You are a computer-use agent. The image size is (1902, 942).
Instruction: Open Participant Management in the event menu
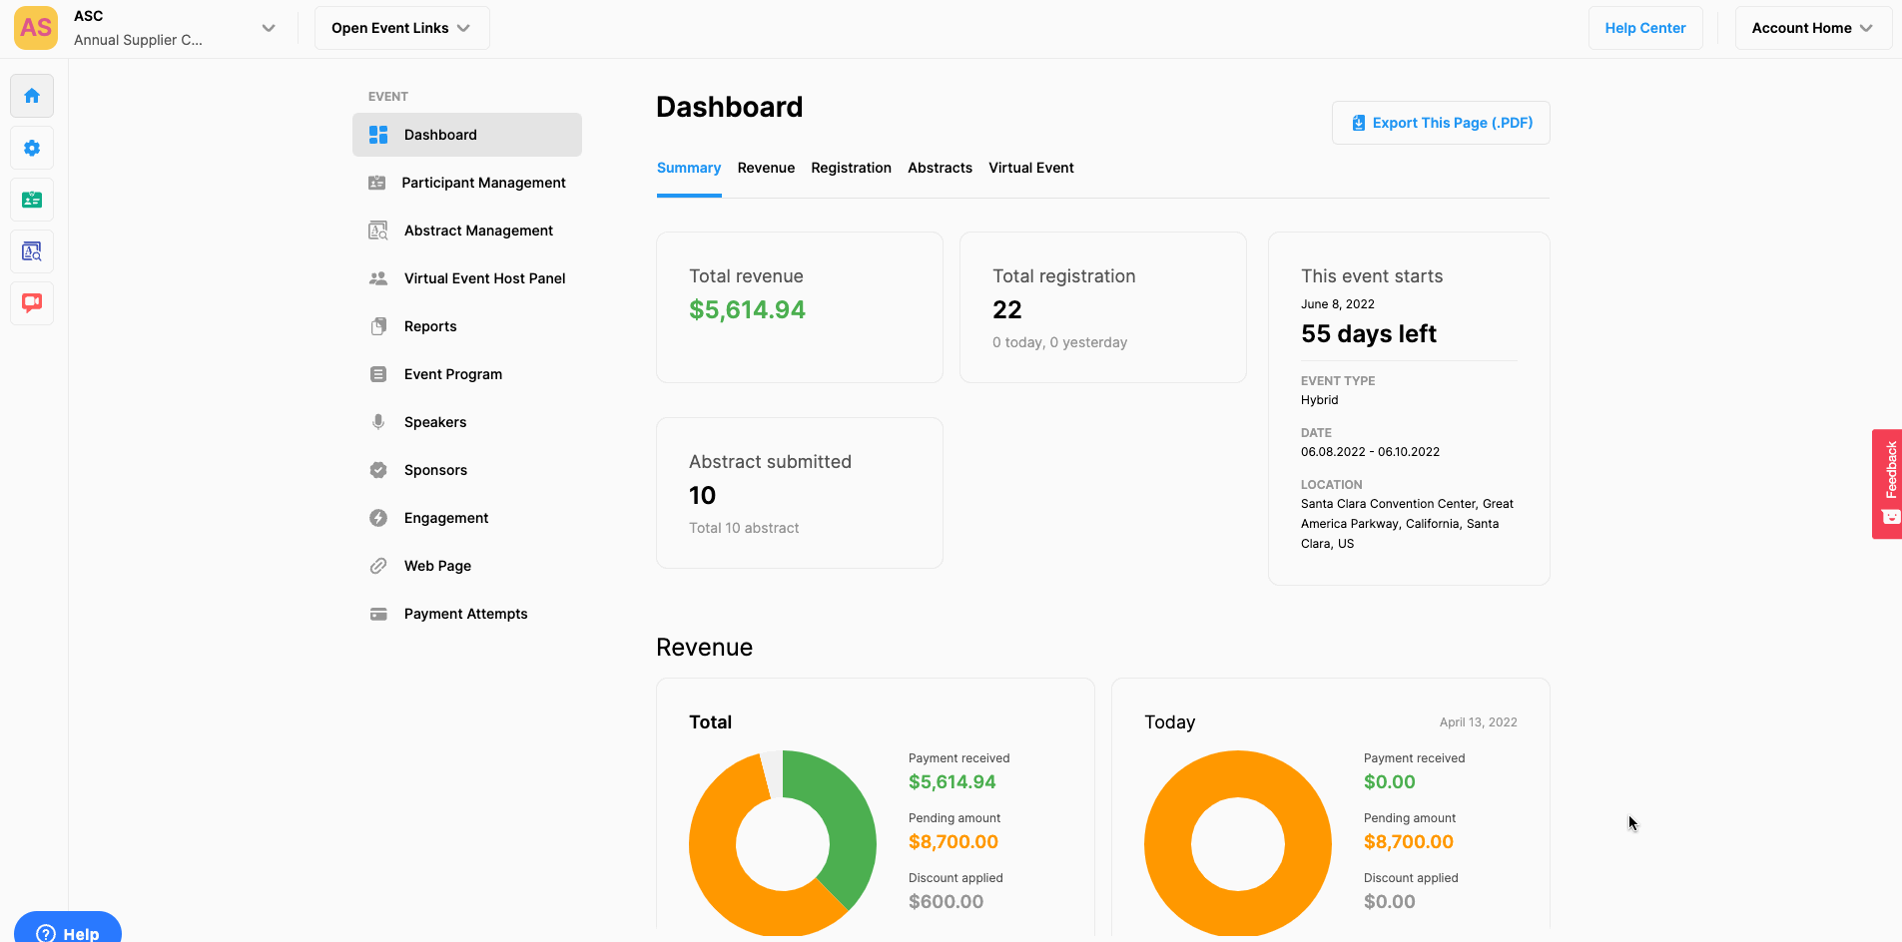pos(483,183)
